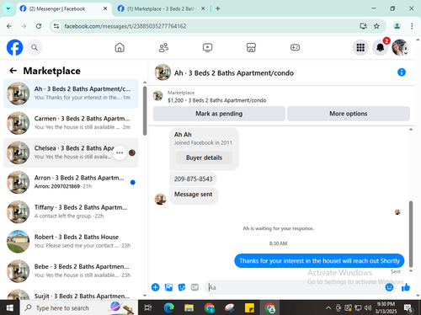Open more actions plus icon
Image resolution: width=421 pixels, height=315 pixels.
coord(155,287)
